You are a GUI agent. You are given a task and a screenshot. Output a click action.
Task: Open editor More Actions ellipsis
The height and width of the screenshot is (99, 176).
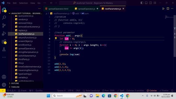coord(172,9)
